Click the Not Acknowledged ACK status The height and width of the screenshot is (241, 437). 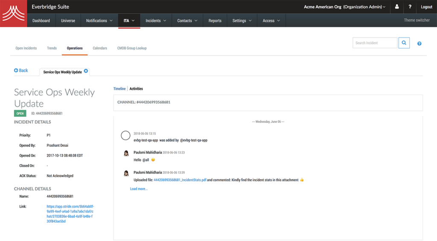click(x=60, y=176)
